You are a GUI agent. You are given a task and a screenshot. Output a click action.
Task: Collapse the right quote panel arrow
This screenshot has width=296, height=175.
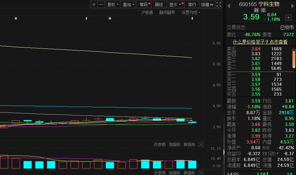[x=224, y=152]
